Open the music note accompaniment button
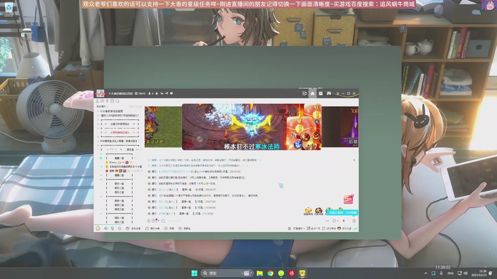This screenshot has width=497, height=279. pyautogui.click(x=152, y=228)
